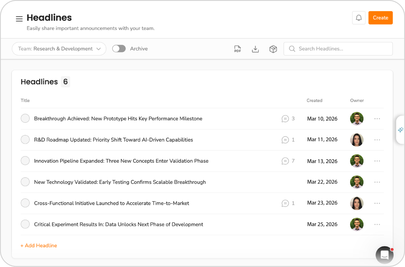The height and width of the screenshot is (267, 405).
Task: Mark Critical Experiment Results via its circle
Action: pyautogui.click(x=25, y=224)
